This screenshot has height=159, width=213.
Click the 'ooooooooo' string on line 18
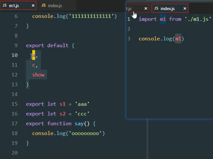[x=85, y=133]
